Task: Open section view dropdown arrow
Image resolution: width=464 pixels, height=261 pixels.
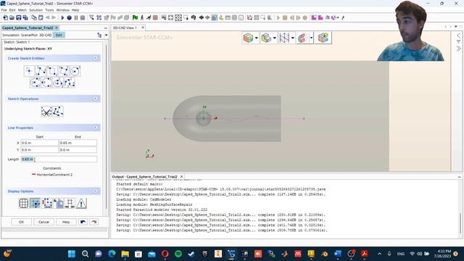Action: 311,38
